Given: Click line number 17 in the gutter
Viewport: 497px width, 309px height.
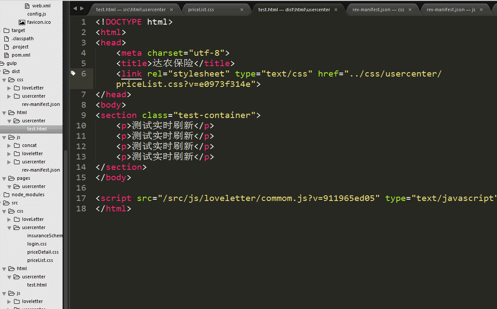Looking at the screenshot, I should [x=81, y=198].
